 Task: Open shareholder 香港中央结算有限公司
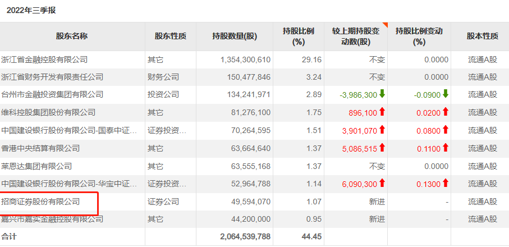(40, 148)
